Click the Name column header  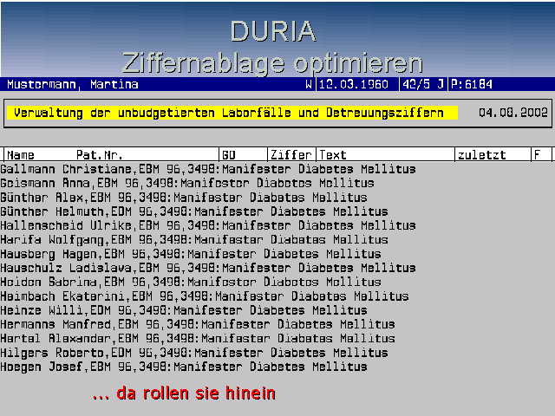tap(21, 155)
